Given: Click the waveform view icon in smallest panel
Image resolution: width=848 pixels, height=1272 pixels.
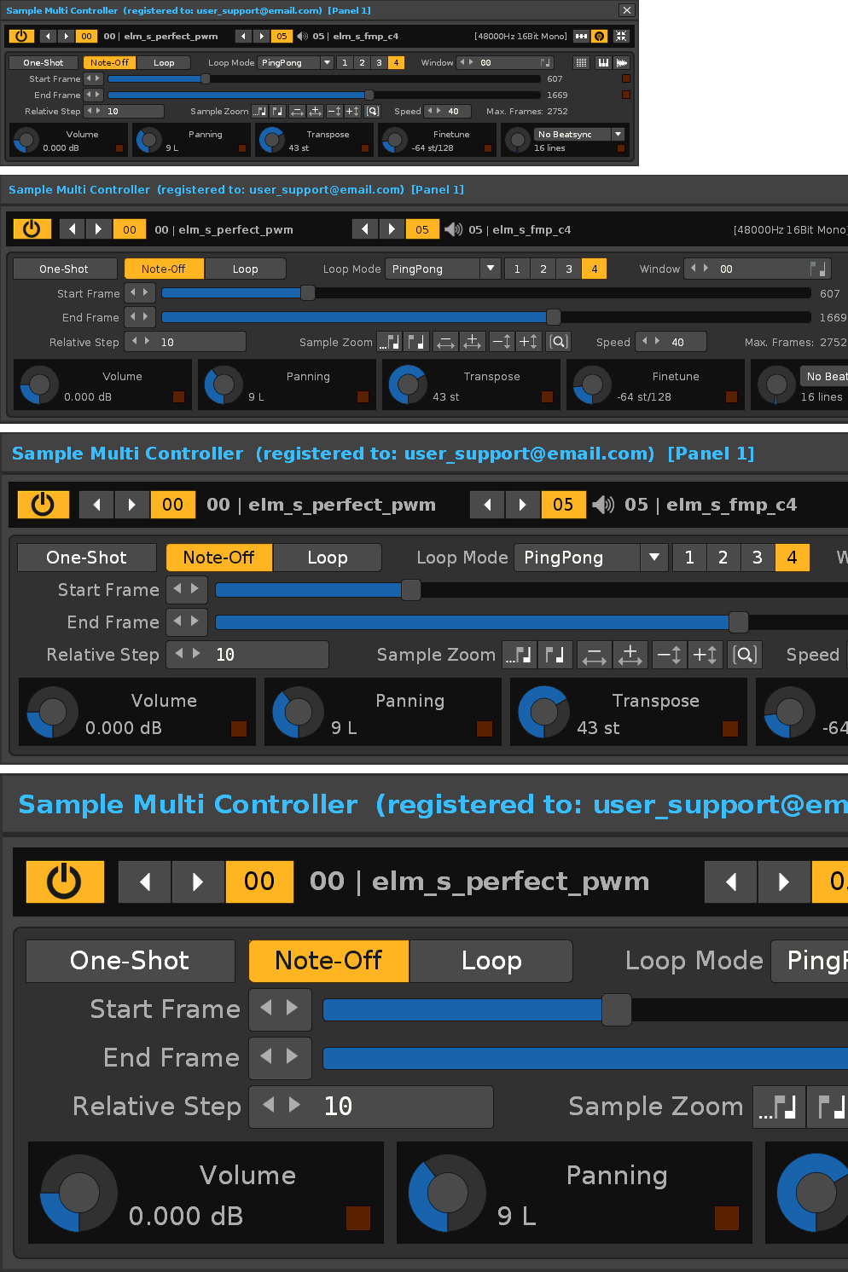Looking at the screenshot, I should coord(622,62).
